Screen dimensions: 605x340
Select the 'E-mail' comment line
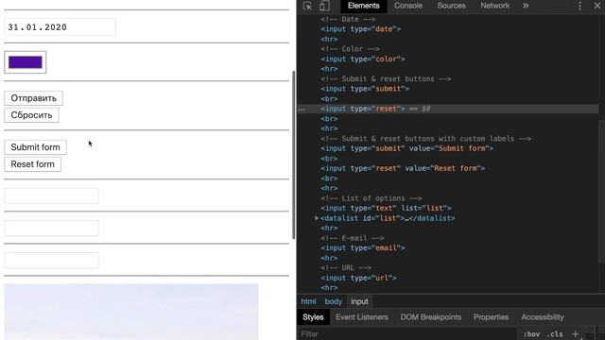click(352, 238)
